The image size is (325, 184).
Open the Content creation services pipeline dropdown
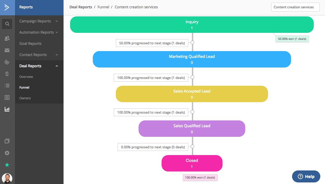(295, 7)
